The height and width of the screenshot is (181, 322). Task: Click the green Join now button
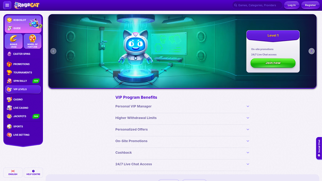pyautogui.click(x=273, y=63)
